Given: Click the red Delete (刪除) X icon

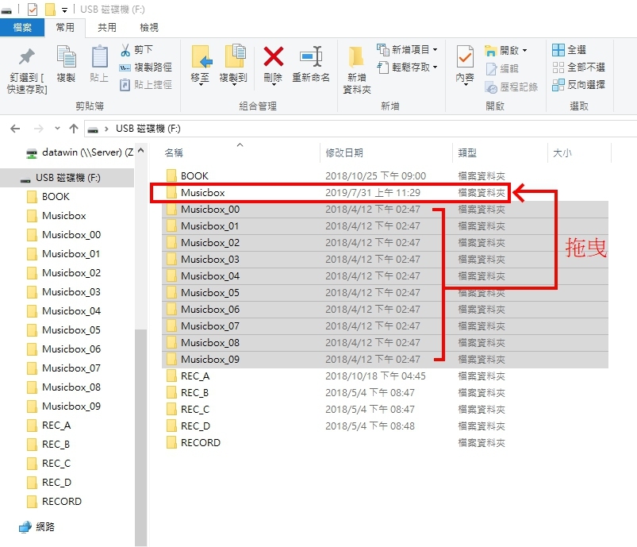Looking at the screenshot, I should pos(274,56).
